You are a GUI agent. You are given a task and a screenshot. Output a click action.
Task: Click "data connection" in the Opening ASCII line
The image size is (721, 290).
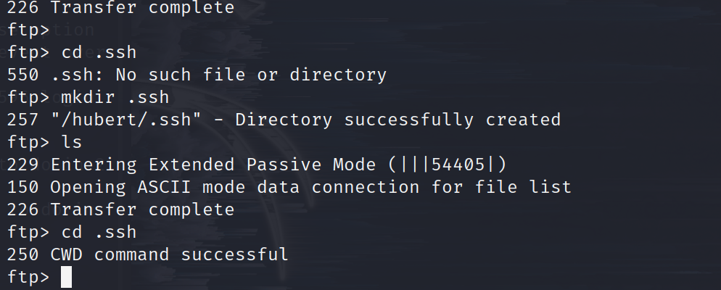coord(338,187)
